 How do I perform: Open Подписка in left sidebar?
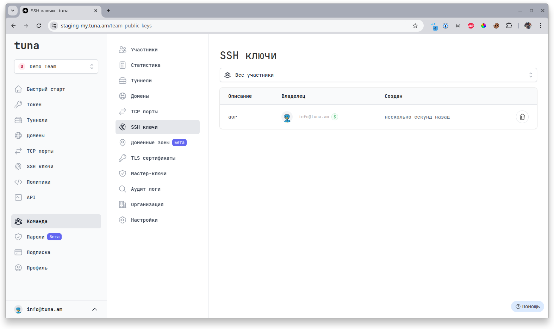[56, 252]
